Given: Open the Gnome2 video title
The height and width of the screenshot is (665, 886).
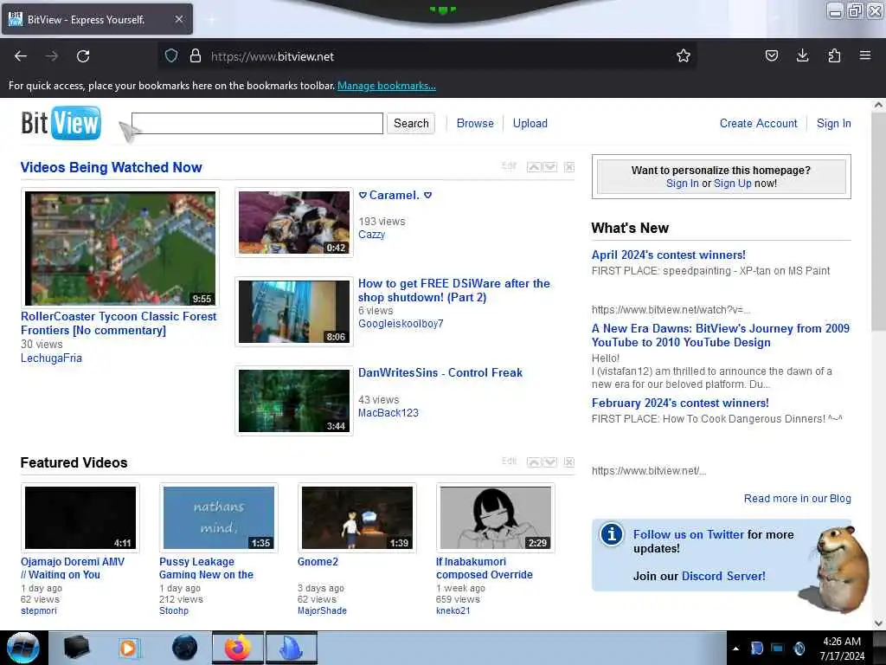Looking at the screenshot, I should [x=318, y=561].
